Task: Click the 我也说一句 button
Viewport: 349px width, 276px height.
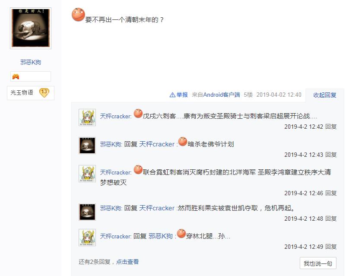Action: pos(318,263)
